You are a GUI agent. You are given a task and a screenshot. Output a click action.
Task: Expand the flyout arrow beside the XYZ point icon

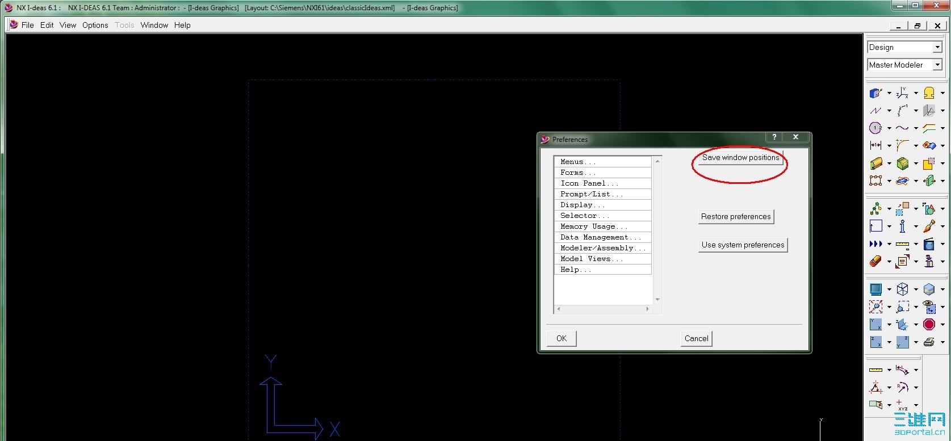pyautogui.click(x=916, y=405)
